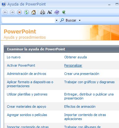This screenshot has width=119, height=128.
Task: Click the Forward navigation arrow
Action: (12, 12)
